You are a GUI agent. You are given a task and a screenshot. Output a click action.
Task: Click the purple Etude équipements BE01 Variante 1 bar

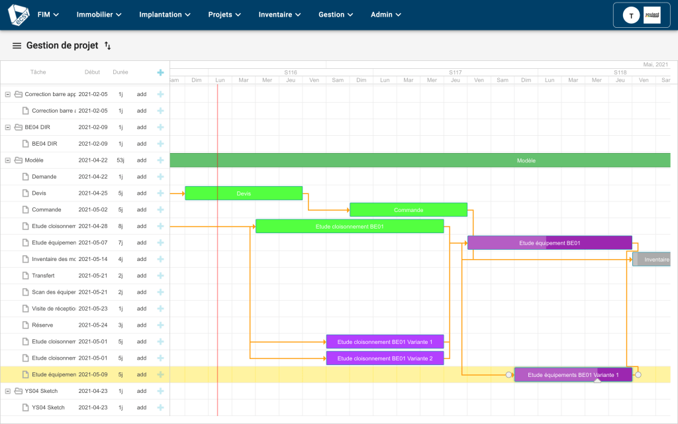(573, 374)
